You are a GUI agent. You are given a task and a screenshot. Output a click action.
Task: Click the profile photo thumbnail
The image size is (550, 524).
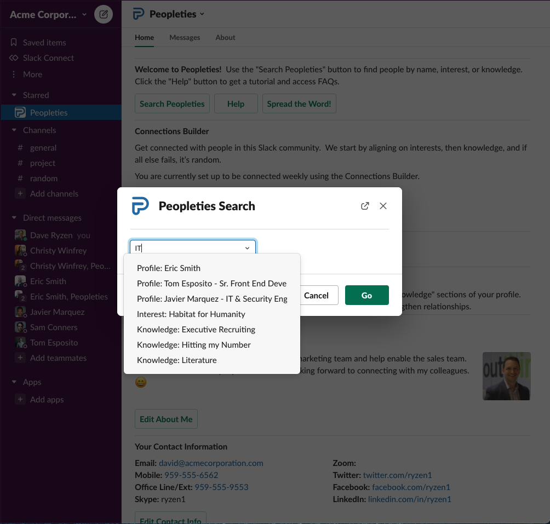[x=507, y=376]
